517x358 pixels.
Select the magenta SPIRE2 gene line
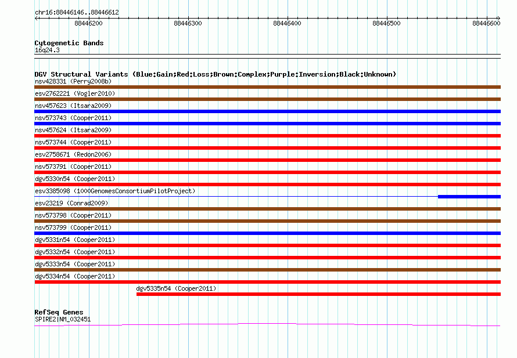[267, 325]
